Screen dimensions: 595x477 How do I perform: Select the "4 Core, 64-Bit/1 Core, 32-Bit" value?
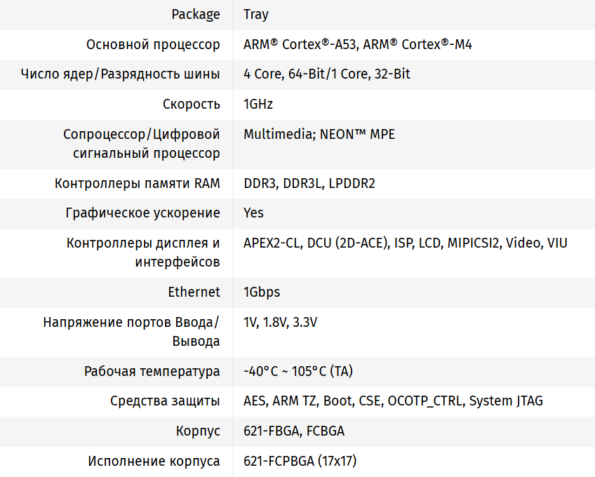coord(327,74)
